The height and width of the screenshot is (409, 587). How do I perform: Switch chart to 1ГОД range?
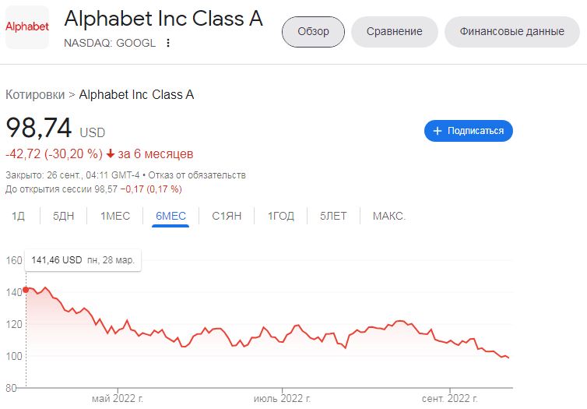pos(281,216)
